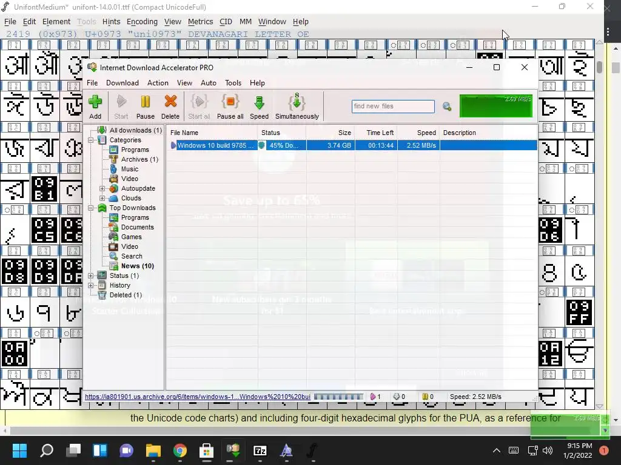The image size is (621, 465).
Task: Select Programs under Categories
Action: (x=135, y=150)
